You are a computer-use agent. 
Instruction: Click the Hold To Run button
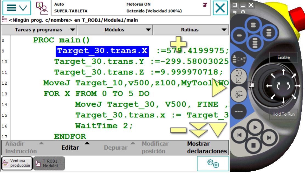[x=283, y=114]
